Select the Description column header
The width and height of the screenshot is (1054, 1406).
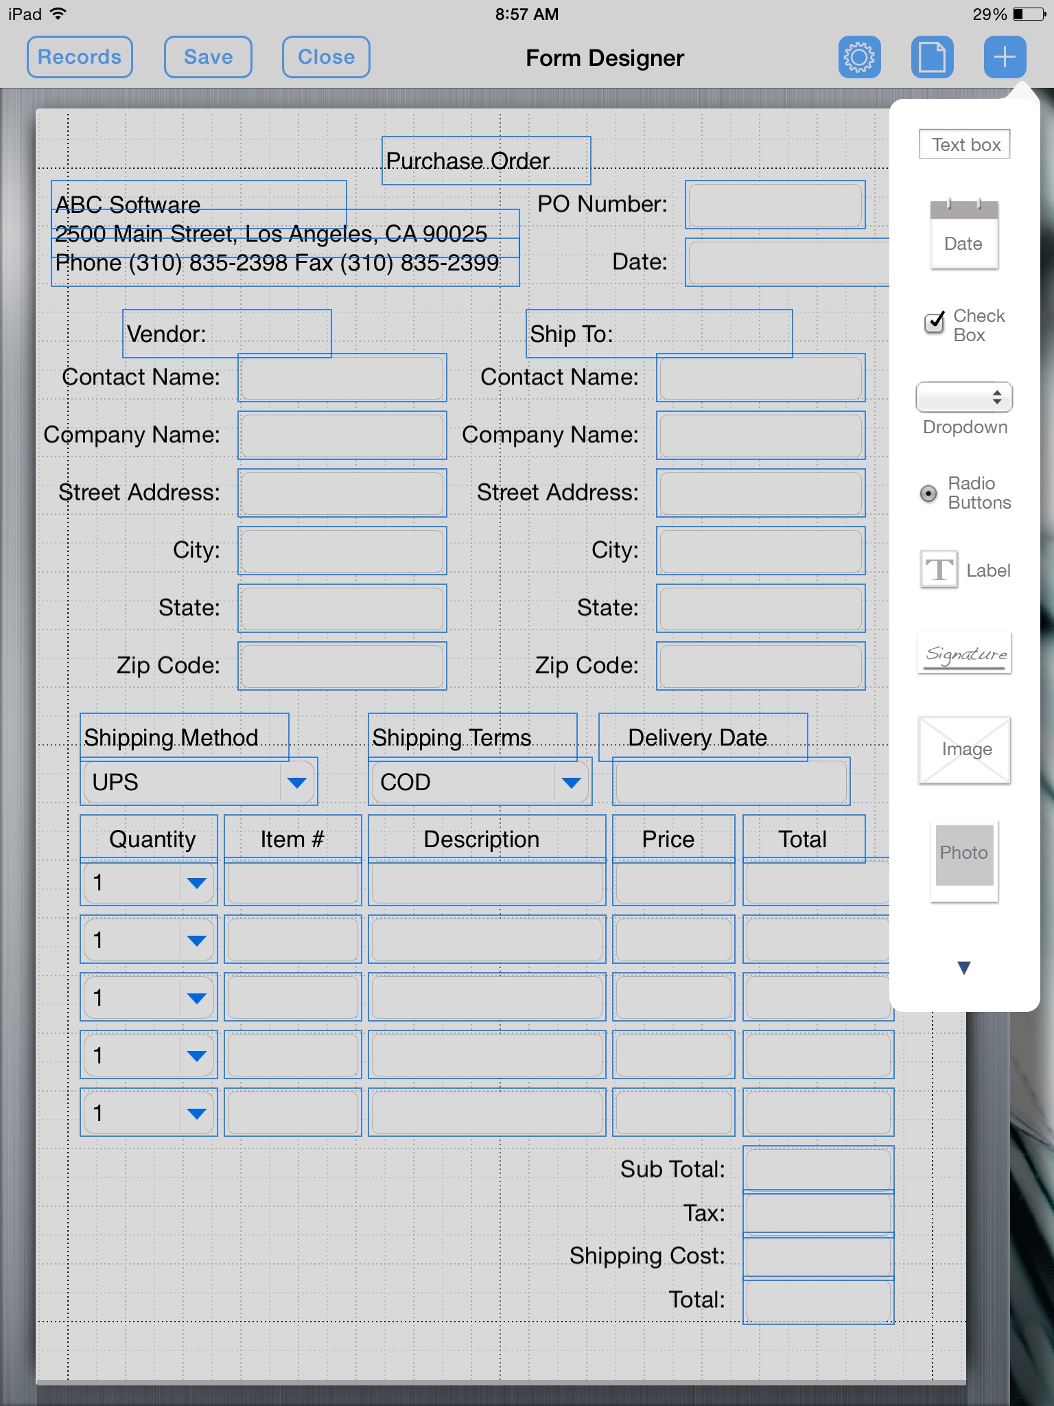487,839
